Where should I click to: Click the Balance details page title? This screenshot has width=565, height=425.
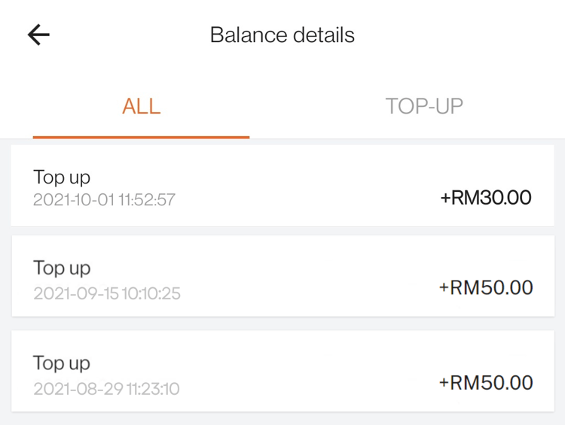pos(282,35)
